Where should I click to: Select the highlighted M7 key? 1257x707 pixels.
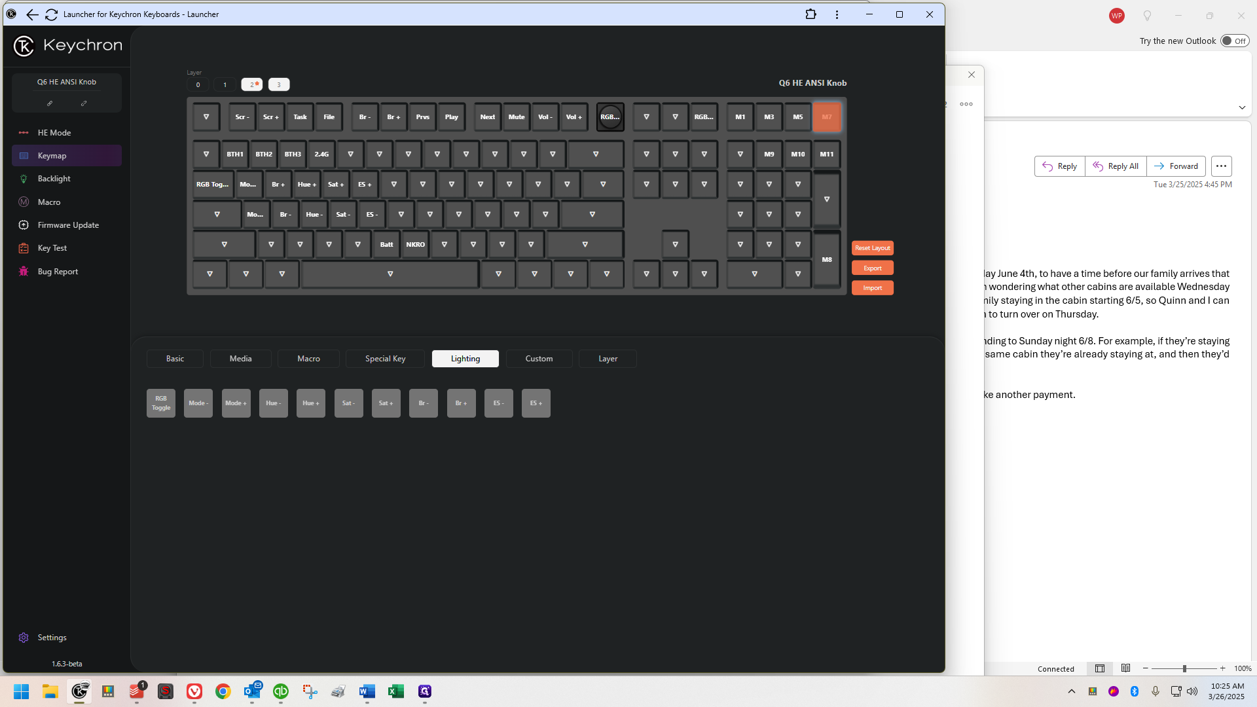(827, 117)
